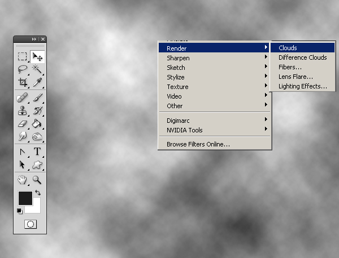Select the Lasso tool

(x=22, y=69)
